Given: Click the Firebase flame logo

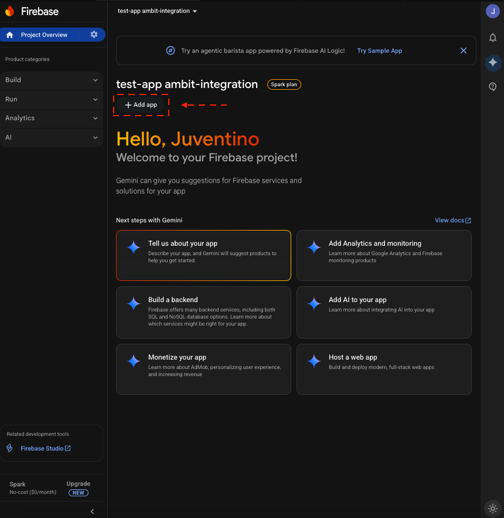Looking at the screenshot, I should coord(9,11).
